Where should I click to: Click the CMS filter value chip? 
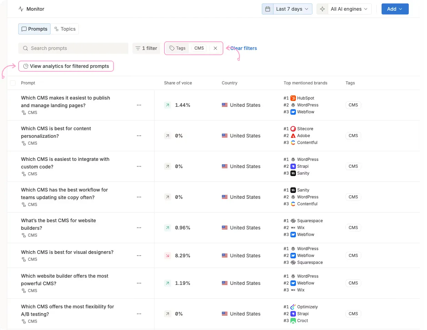199,48
